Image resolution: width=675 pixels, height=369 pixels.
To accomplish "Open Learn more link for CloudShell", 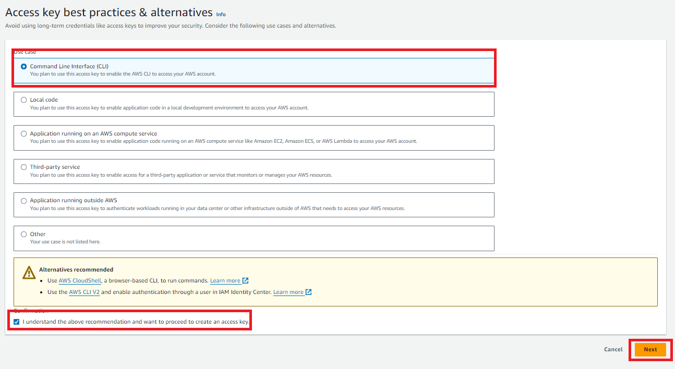I will 225,280.
